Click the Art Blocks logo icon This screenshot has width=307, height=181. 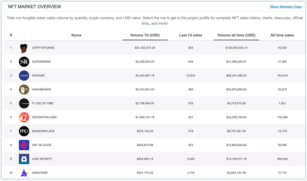24,145
